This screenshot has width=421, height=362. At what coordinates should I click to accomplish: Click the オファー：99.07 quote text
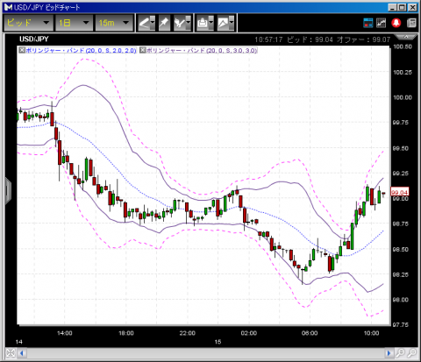pos(363,39)
